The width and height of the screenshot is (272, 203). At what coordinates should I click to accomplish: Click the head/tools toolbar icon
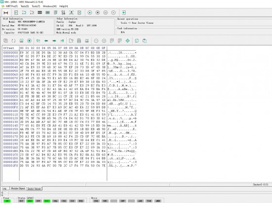coord(63,12)
